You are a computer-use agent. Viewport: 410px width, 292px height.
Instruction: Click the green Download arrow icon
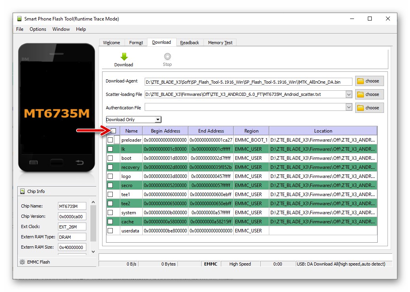(123, 56)
